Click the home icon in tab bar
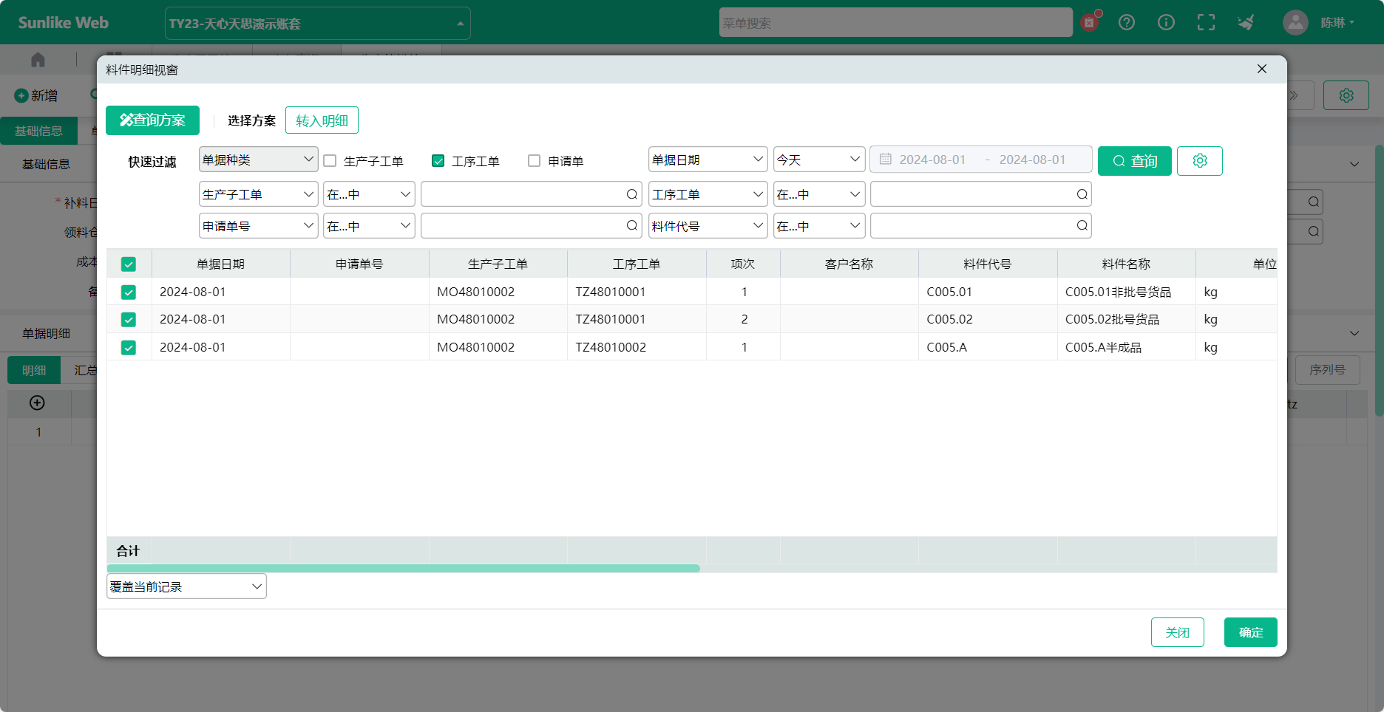This screenshot has width=1384, height=712. [x=38, y=59]
